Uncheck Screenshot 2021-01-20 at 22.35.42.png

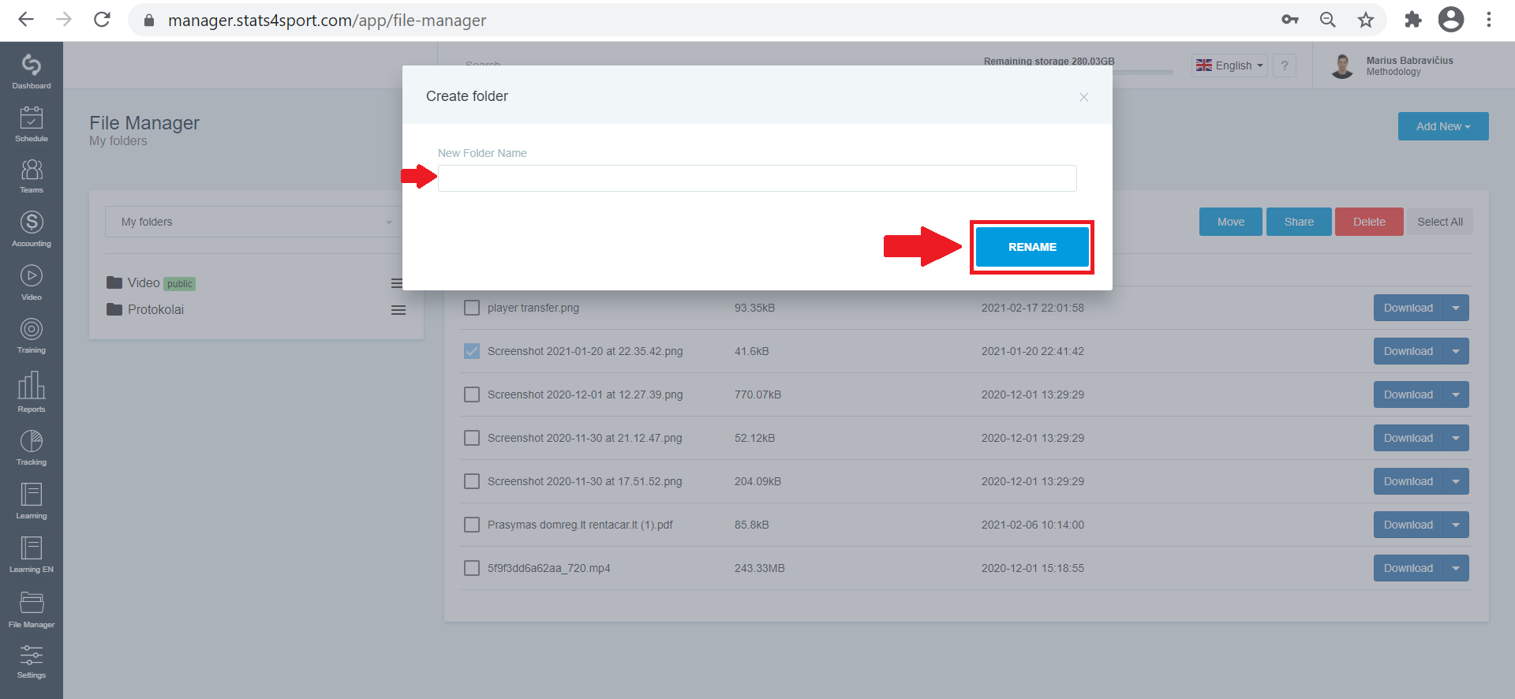click(x=472, y=351)
